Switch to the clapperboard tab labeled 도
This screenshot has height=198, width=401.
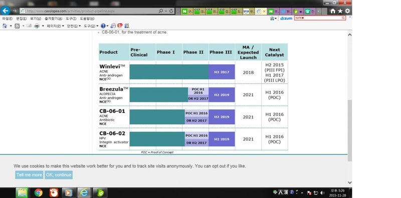point(236,11)
